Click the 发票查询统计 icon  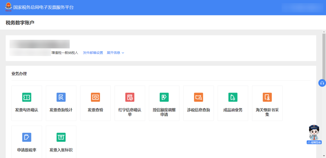coord(61,97)
